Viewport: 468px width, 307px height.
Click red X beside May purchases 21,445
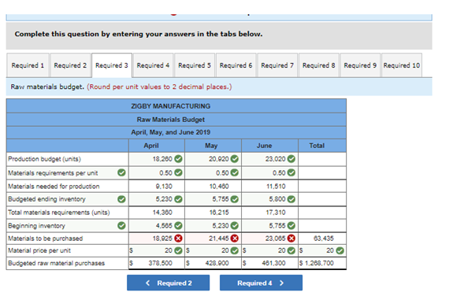point(235,239)
